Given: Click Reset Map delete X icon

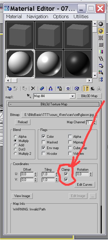Looking at the screenshot, I should coord(33,88).
